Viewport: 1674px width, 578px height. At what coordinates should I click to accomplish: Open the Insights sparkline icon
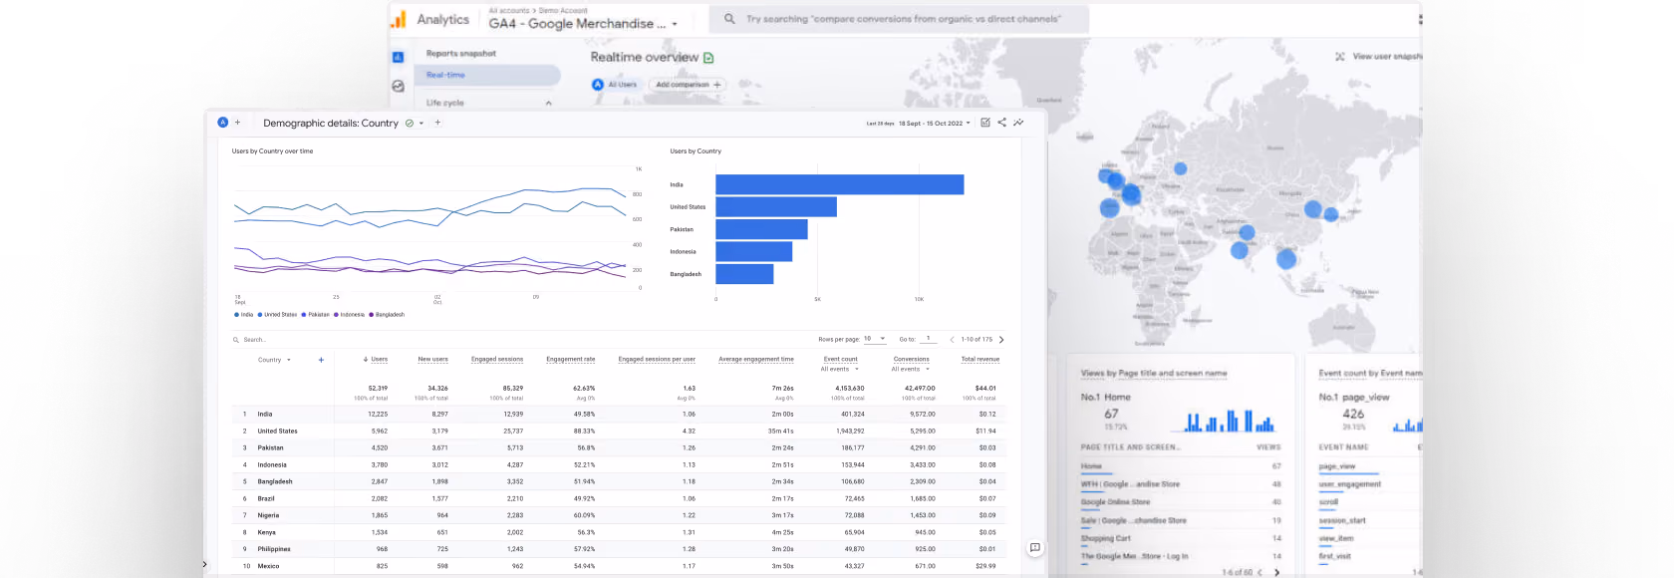point(1018,123)
